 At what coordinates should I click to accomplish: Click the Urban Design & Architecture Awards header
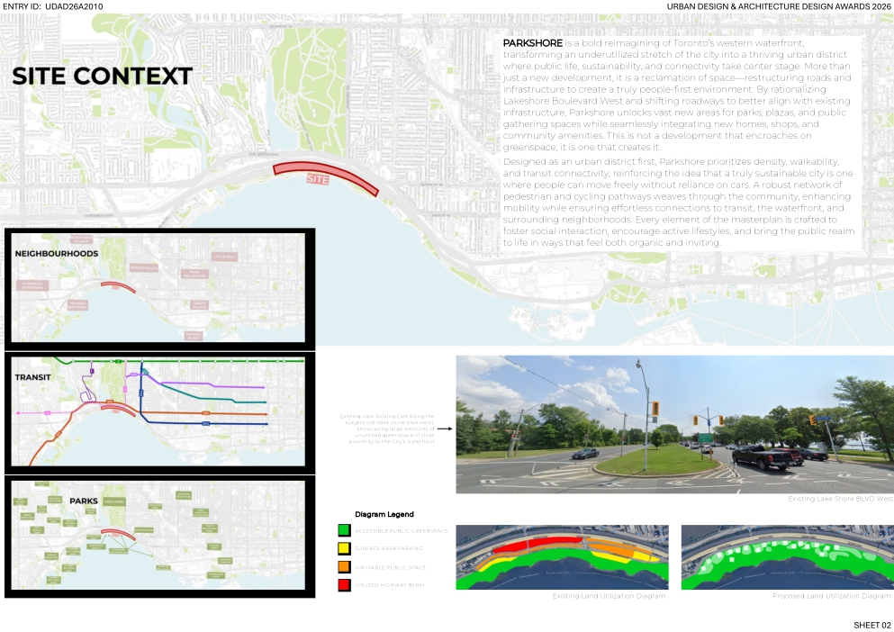[778, 6]
